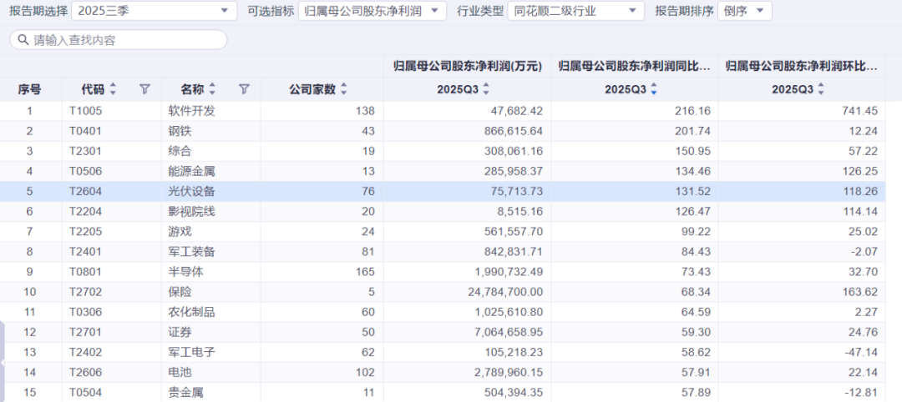This screenshot has height=402, width=902.
Task: Sort 净利润同比 2025Q3 column arrows
Action: pos(653,89)
